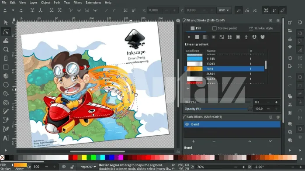Remove fill with the X (no paint) button

[189, 37]
